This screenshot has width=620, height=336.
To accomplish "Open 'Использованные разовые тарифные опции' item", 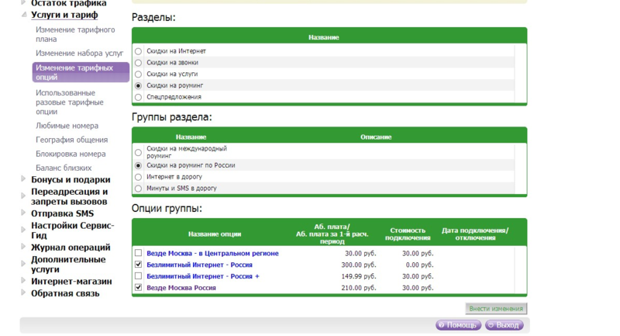I will pyautogui.click(x=70, y=102).
